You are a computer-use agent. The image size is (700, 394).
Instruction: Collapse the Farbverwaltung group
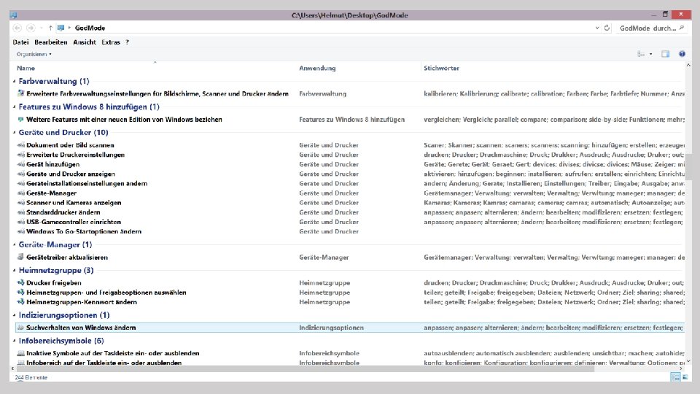[15, 81]
